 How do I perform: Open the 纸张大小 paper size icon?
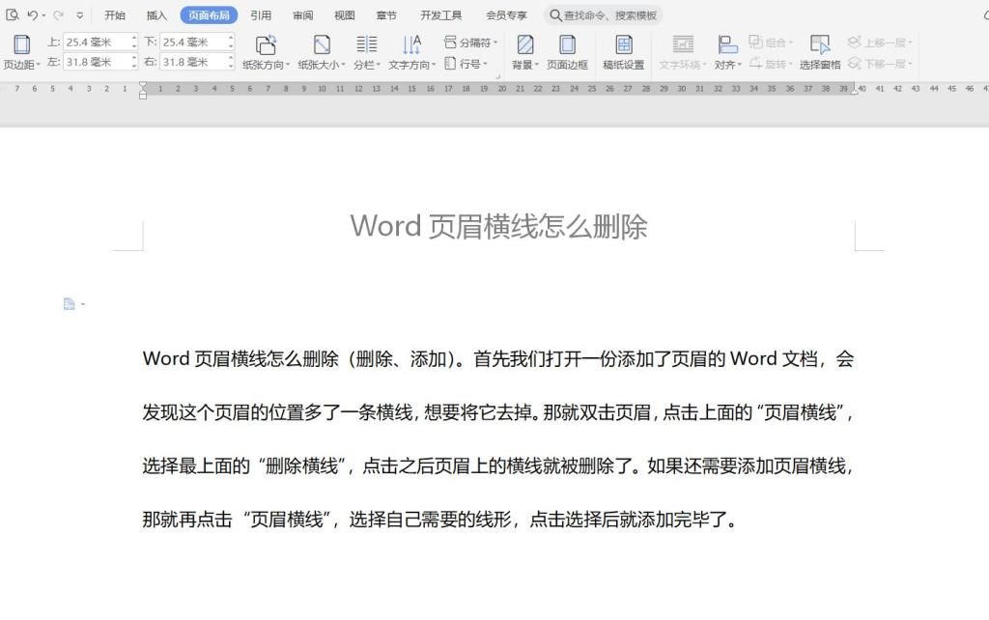(322, 44)
